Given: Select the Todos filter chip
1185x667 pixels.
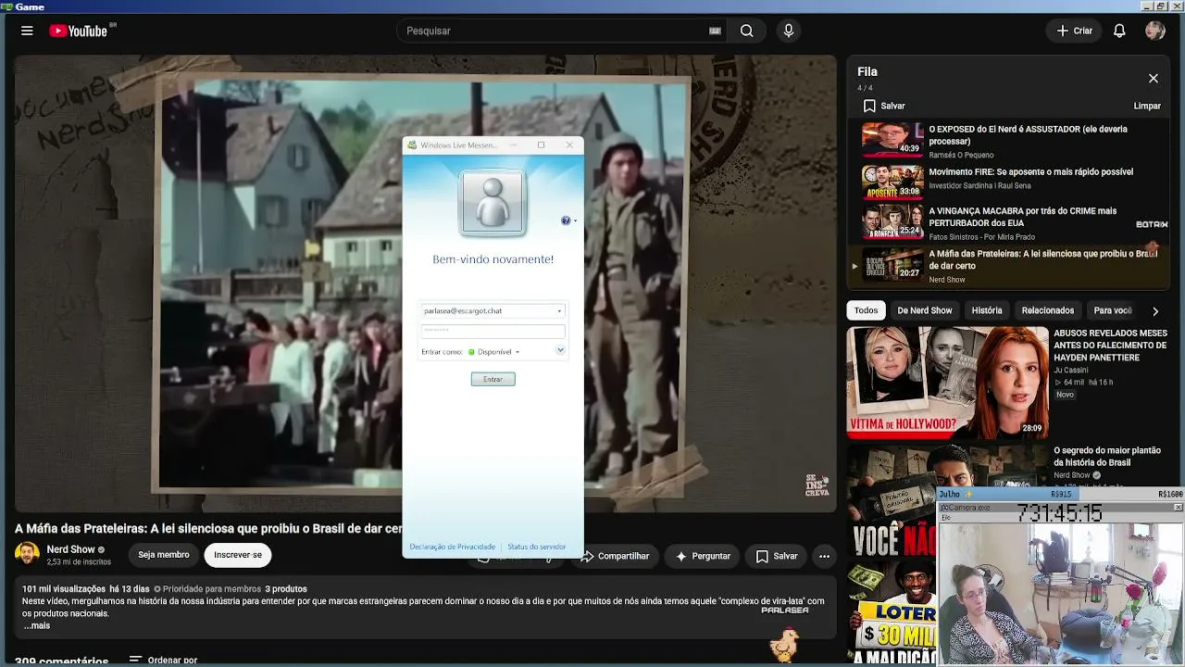Looking at the screenshot, I should point(866,310).
